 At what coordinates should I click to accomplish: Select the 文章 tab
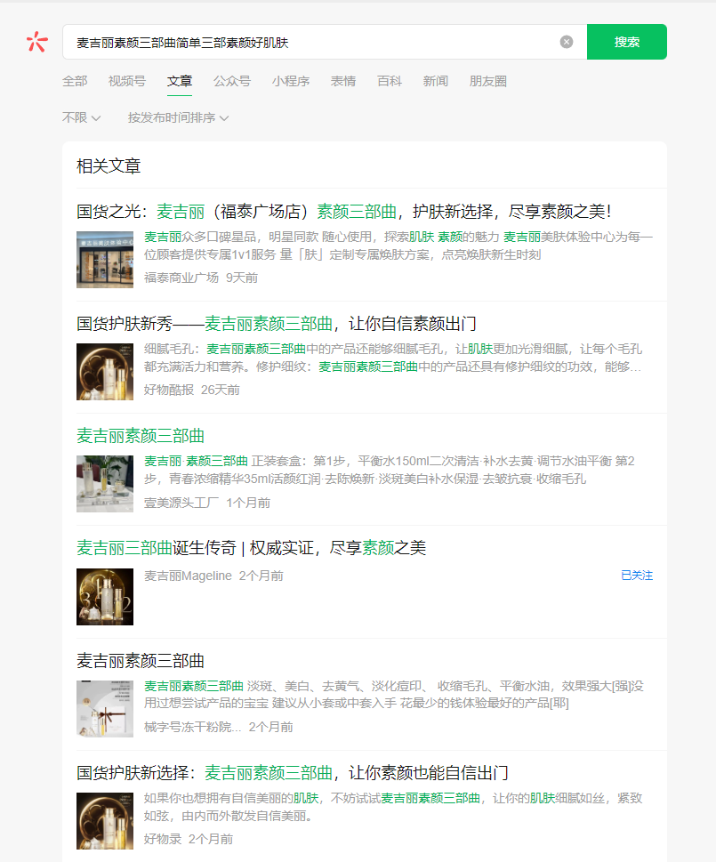pos(180,81)
